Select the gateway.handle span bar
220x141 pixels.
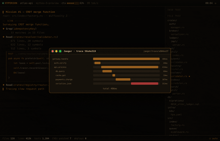[126, 59]
